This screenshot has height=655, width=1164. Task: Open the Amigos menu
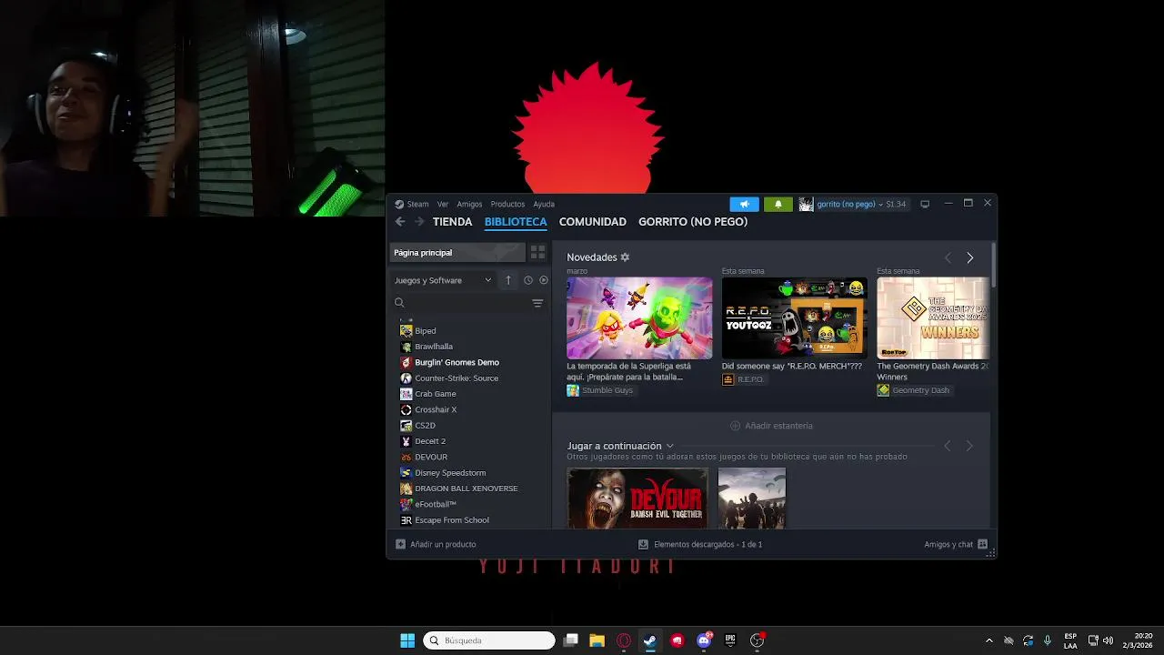point(469,204)
